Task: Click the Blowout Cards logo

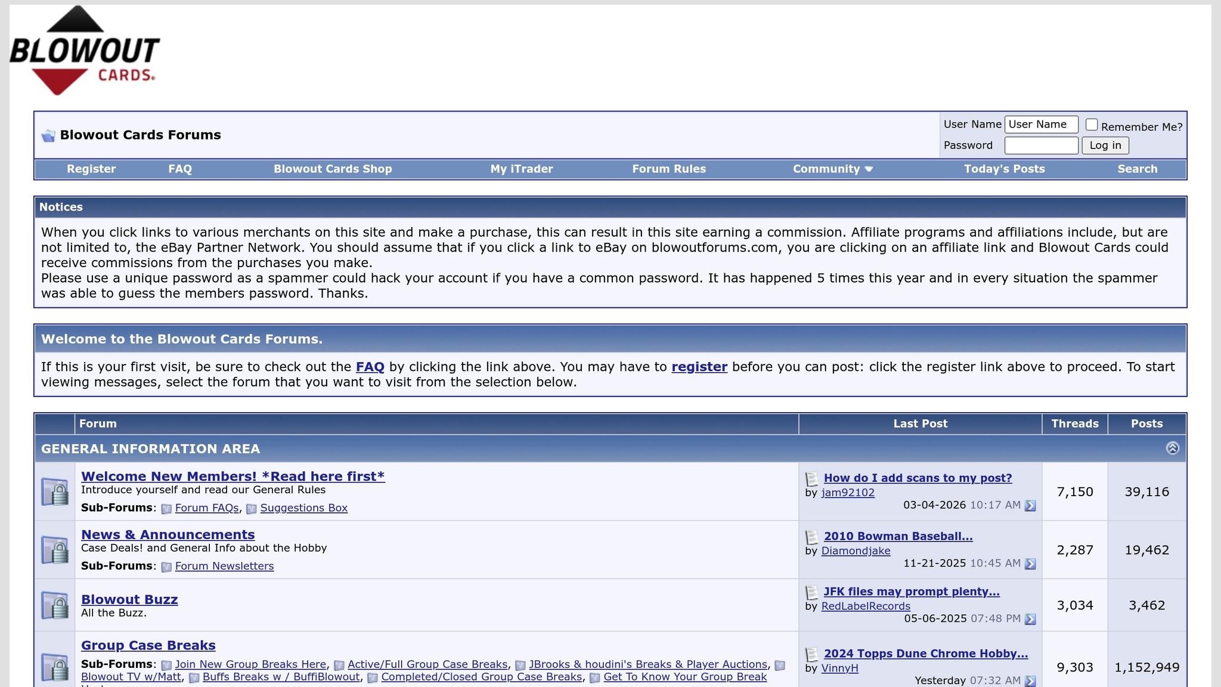Action: (84, 51)
